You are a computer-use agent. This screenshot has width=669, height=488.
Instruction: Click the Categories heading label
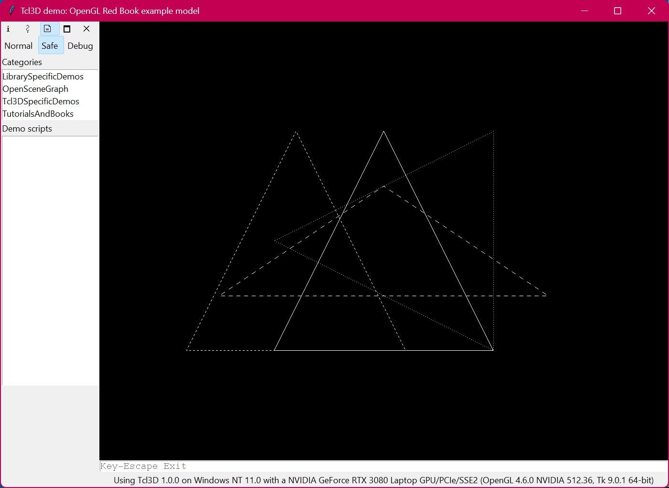[22, 62]
